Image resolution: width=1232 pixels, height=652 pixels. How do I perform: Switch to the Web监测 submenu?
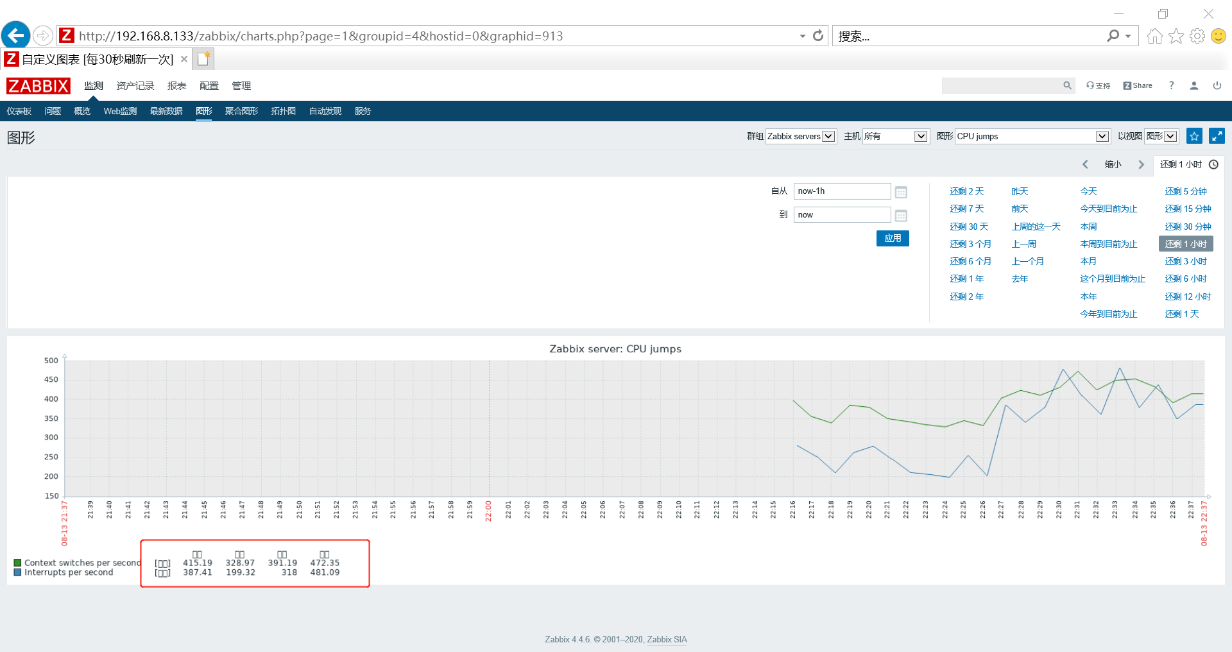[x=120, y=111]
